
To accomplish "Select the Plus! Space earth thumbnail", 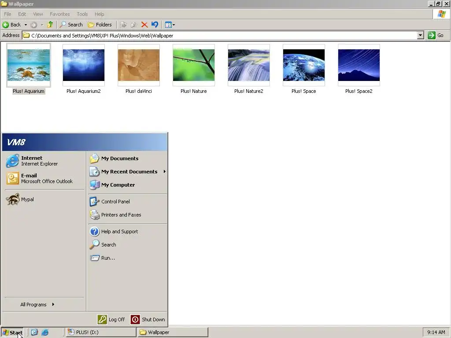I will (304, 65).
